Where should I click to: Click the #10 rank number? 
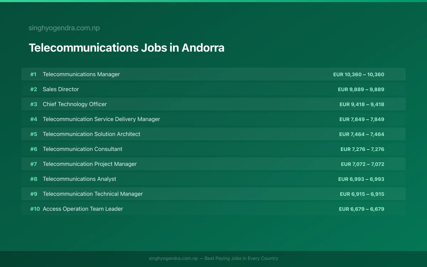[35, 209]
